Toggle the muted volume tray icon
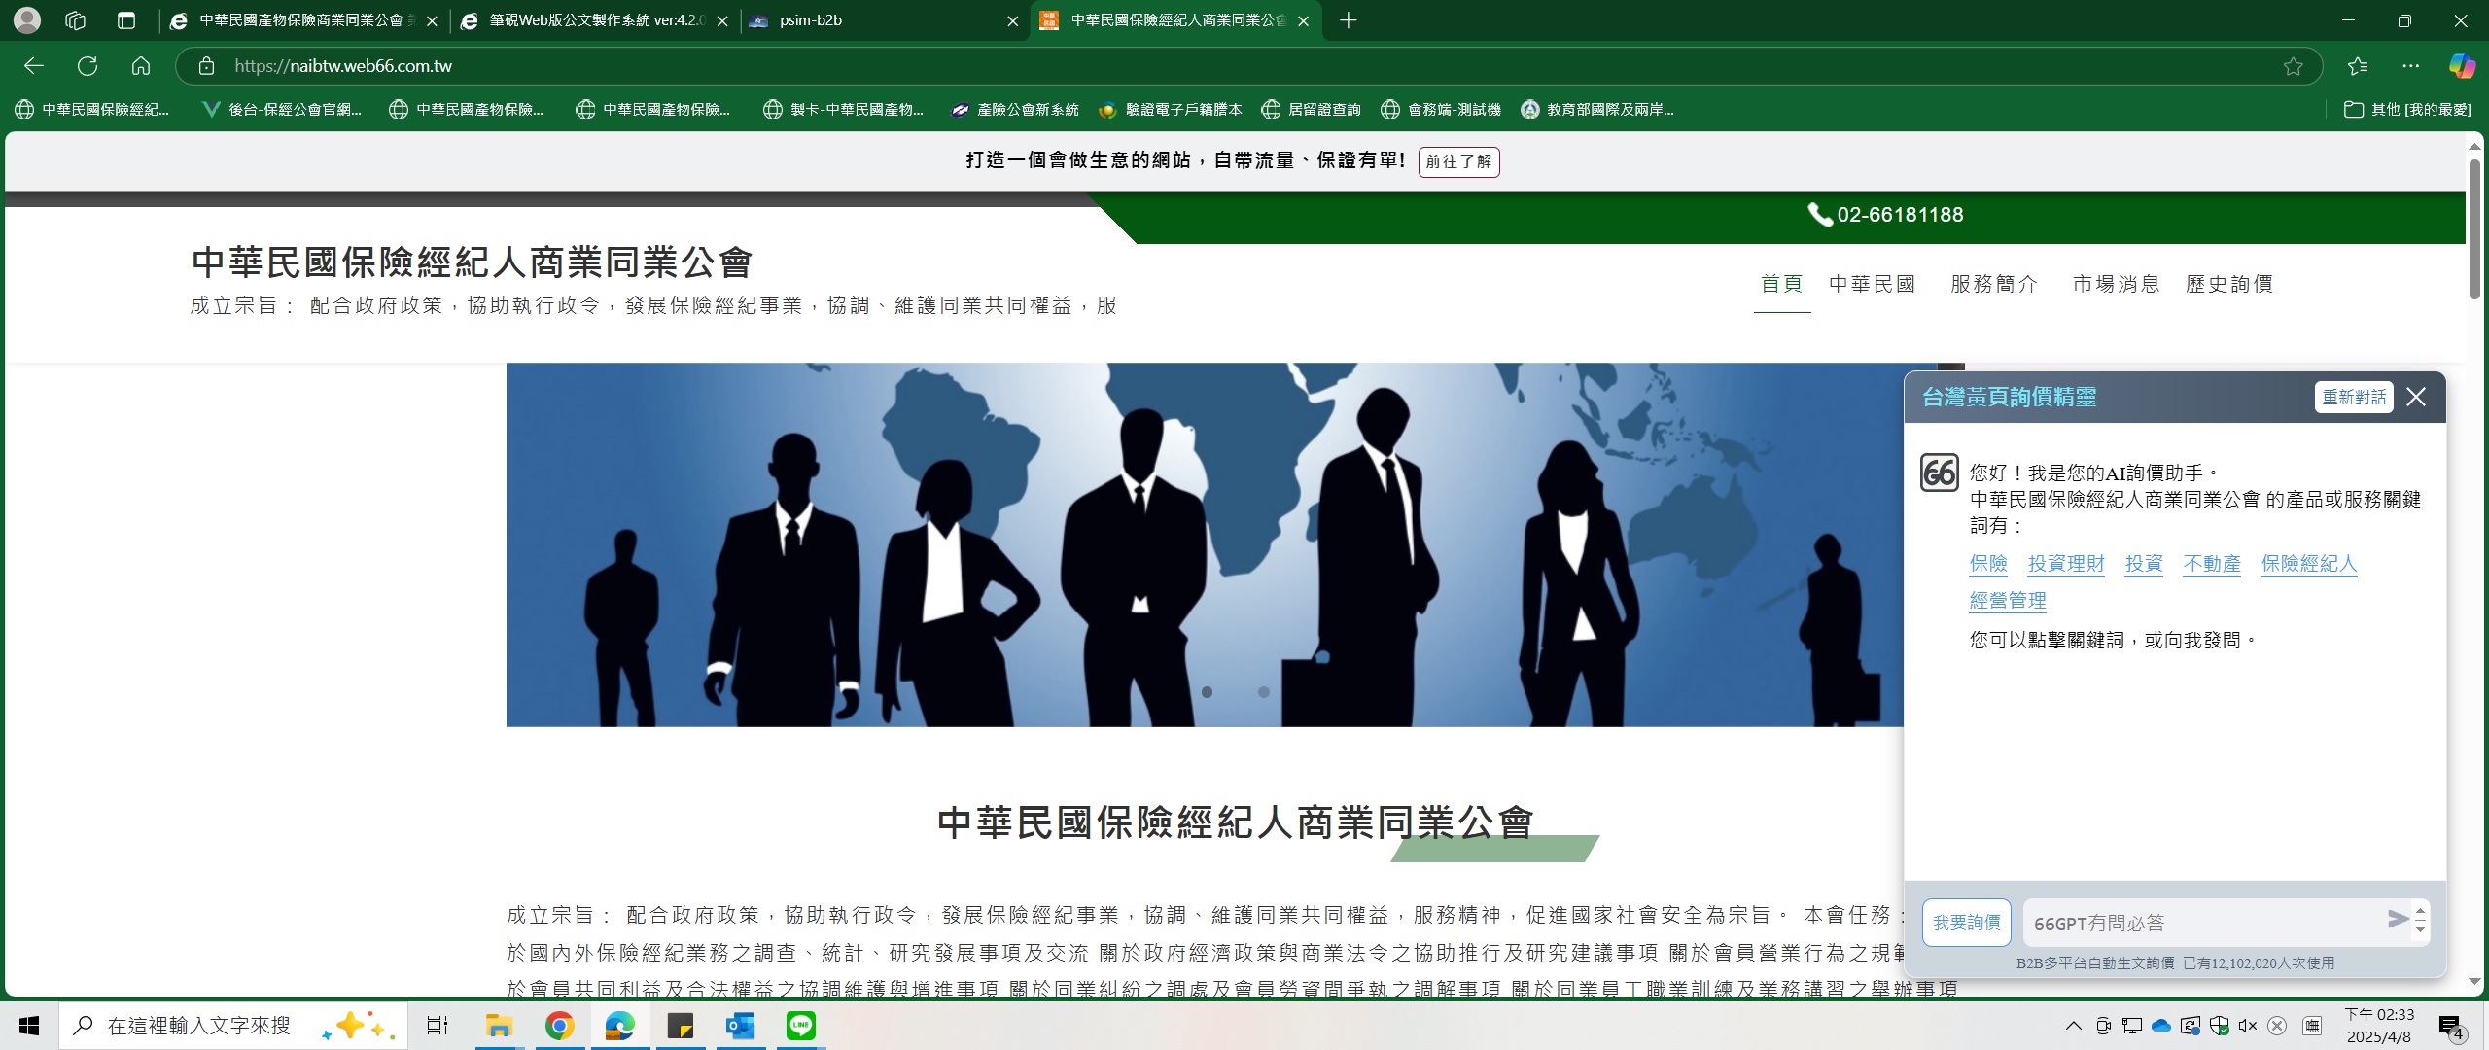This screenshot has height=1050, width=2489. coord(2247,1026)
